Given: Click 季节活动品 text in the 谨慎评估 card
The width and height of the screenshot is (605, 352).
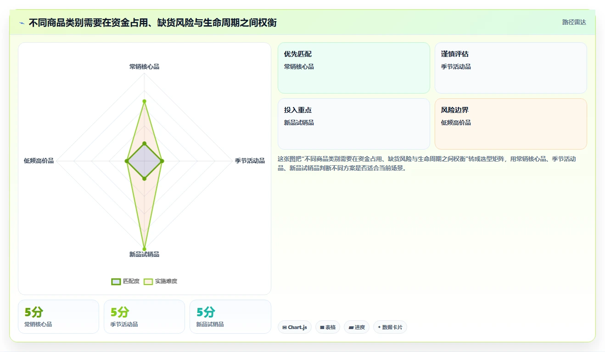Looking at the screenshot, I should [x=456, y=67].
